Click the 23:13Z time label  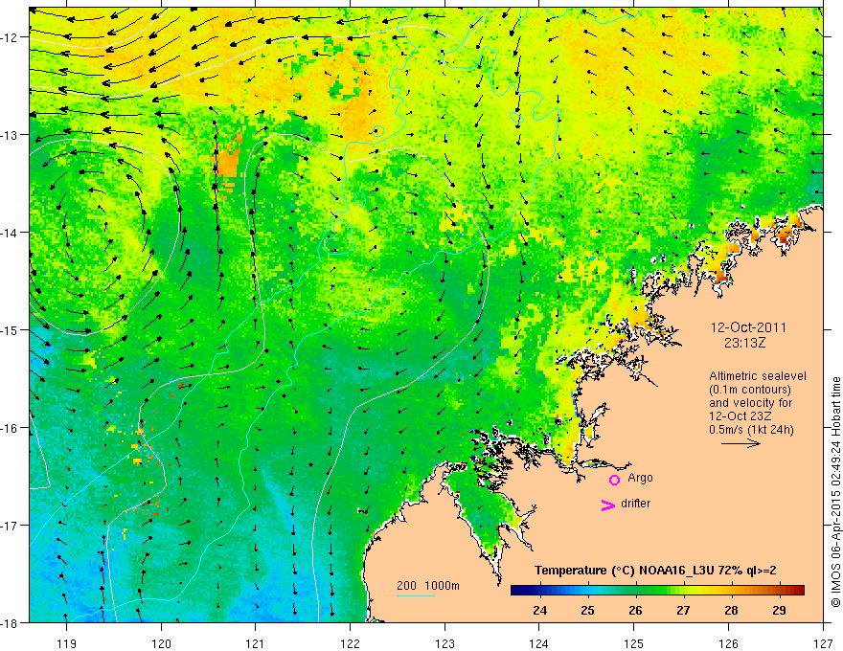pyautogui.click(x=744, y=343)
